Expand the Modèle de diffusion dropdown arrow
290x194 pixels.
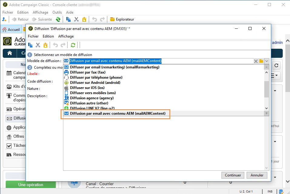pyautogui.click(x=266, y=61)
